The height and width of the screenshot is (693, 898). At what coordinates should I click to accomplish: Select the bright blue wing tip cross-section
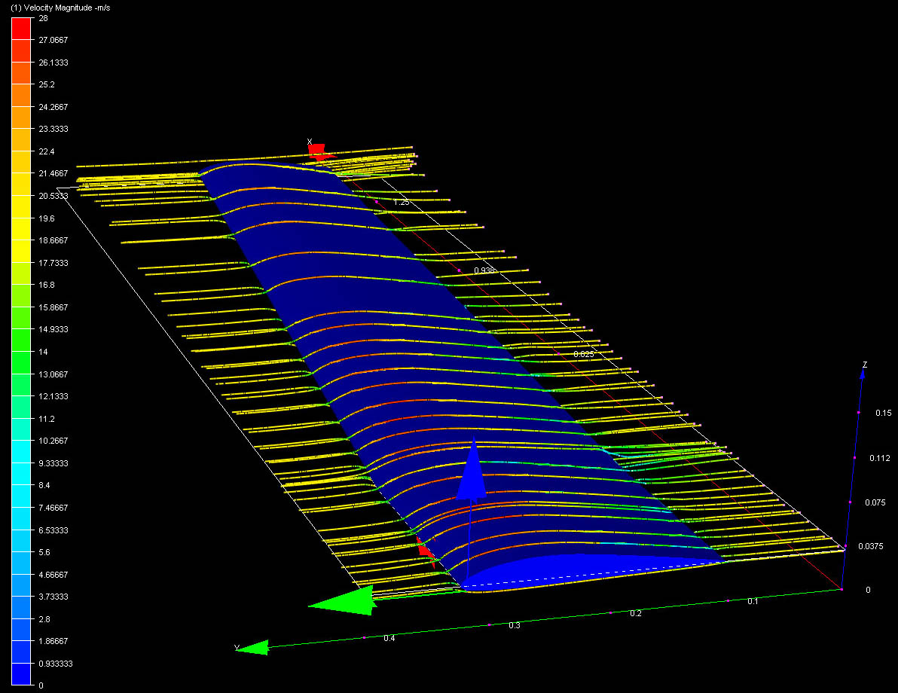point(588,569)
